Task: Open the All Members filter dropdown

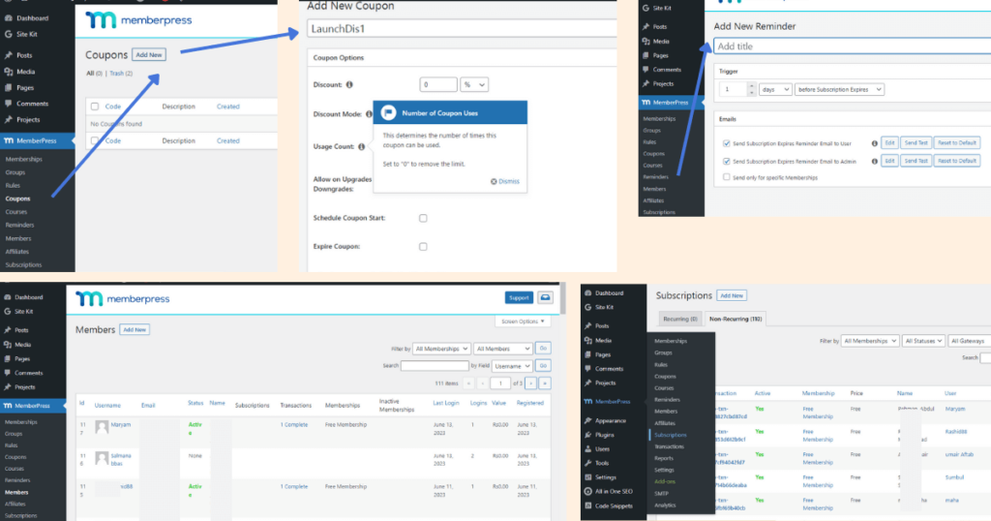Action: [x=503, y=349]
